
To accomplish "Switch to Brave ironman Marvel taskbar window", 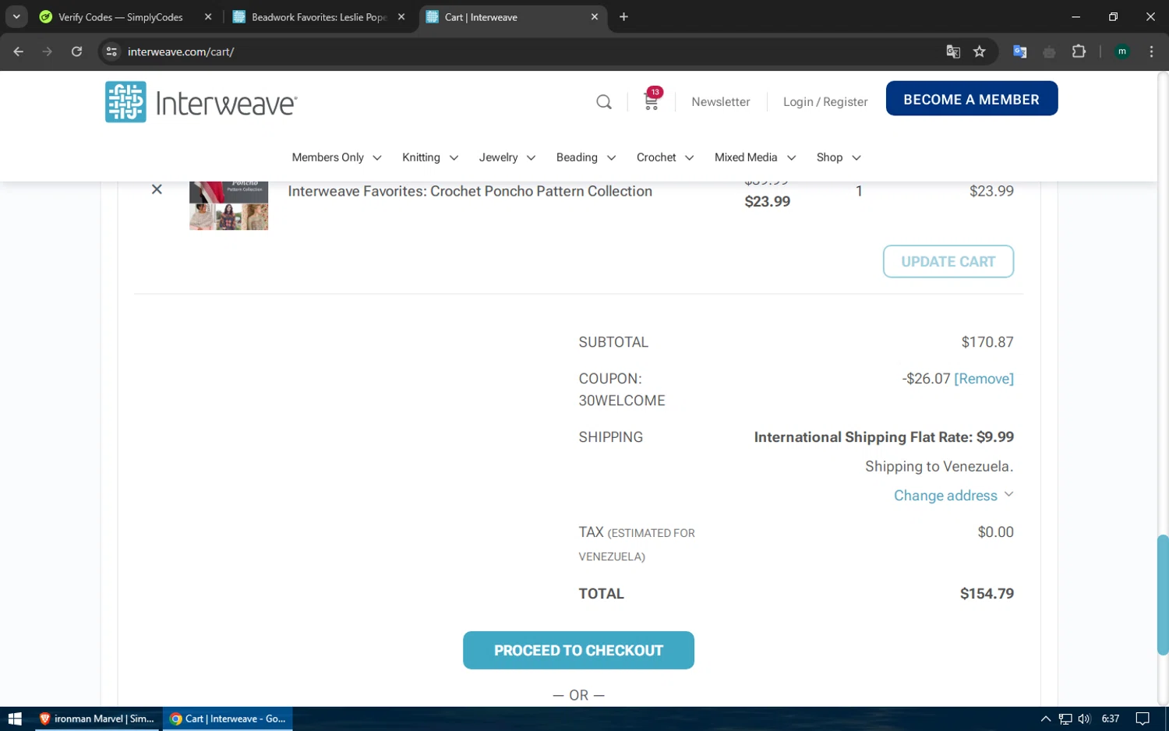I will pos(98,719).
